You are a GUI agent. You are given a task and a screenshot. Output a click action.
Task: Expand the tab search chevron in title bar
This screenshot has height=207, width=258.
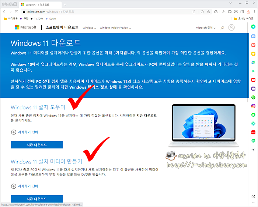pyautogui.click(x=230, y=3)
